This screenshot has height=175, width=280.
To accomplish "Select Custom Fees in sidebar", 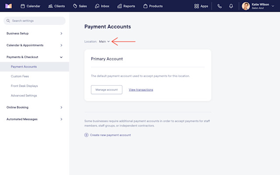I will pos(20,76).
